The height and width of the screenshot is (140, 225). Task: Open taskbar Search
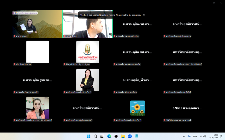[x=95, y=136]
